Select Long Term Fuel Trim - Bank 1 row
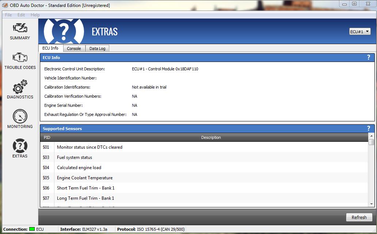Image resolution: width=377 pixels, height=234 pixels. coord(204,198)
